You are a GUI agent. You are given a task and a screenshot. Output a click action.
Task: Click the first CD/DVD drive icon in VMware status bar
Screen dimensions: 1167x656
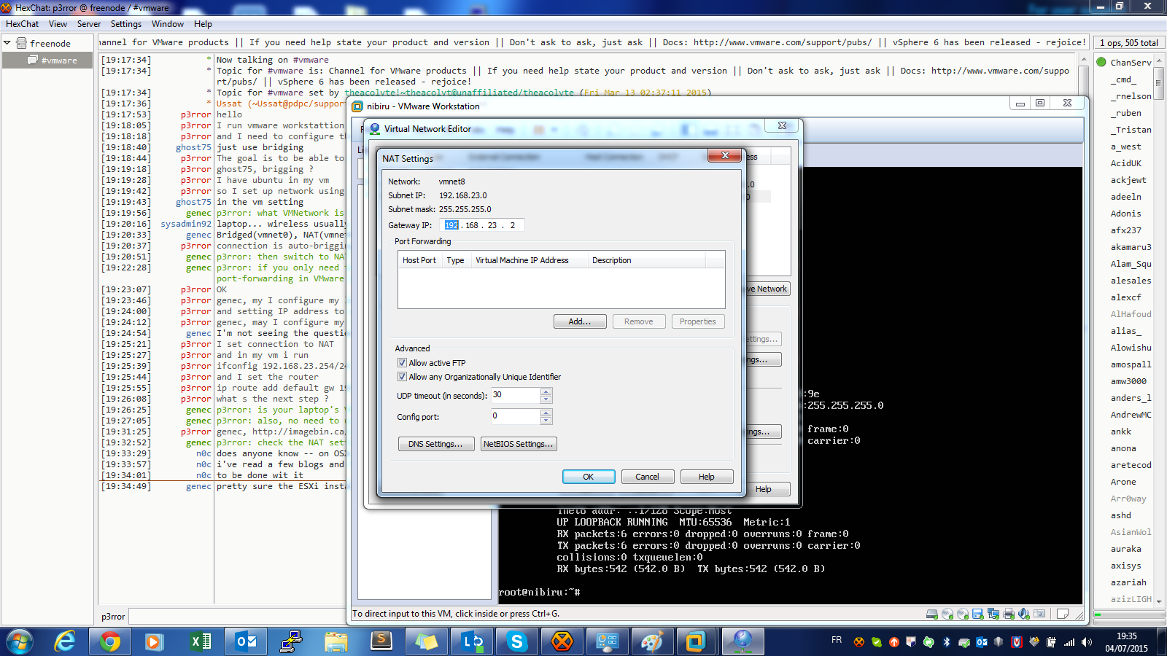[x=947, y=614]
